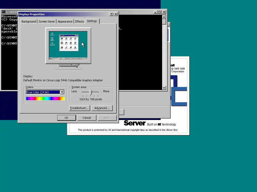The image size is (257, 192).
Task: Confirm Display Properties with OK
Action: click(66, 118)
